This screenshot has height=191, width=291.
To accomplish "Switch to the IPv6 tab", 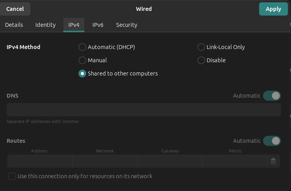I will [x=98, y=25].
